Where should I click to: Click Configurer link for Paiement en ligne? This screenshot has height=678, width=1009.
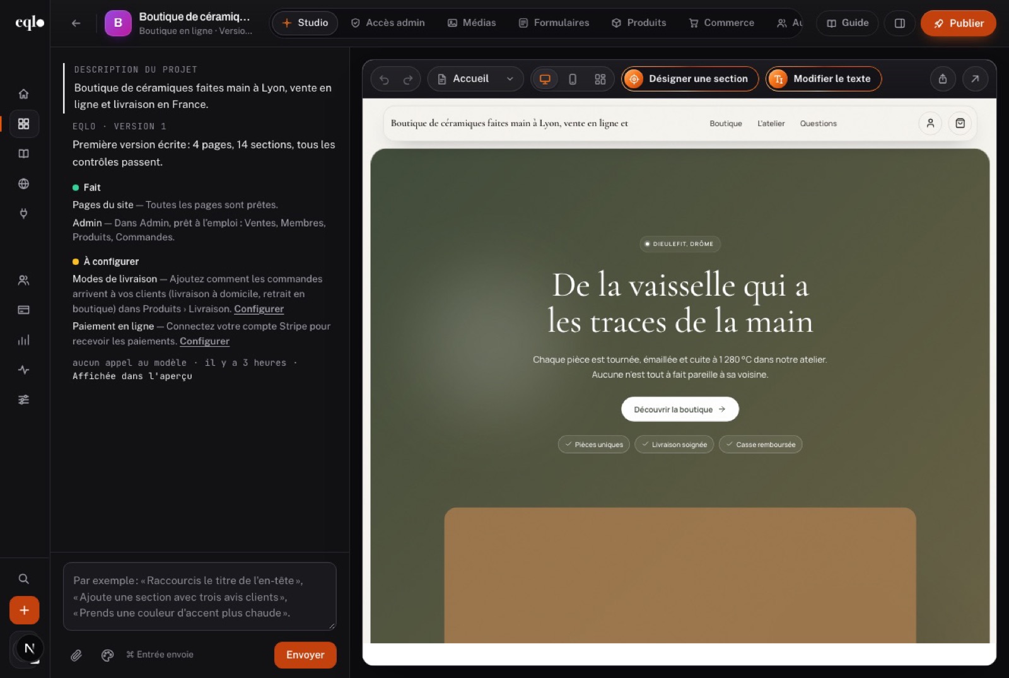[x=204, y=341]
